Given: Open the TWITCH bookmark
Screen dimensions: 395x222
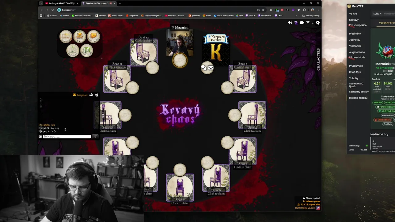Looking at the screenshot, I should coord(250,15).
